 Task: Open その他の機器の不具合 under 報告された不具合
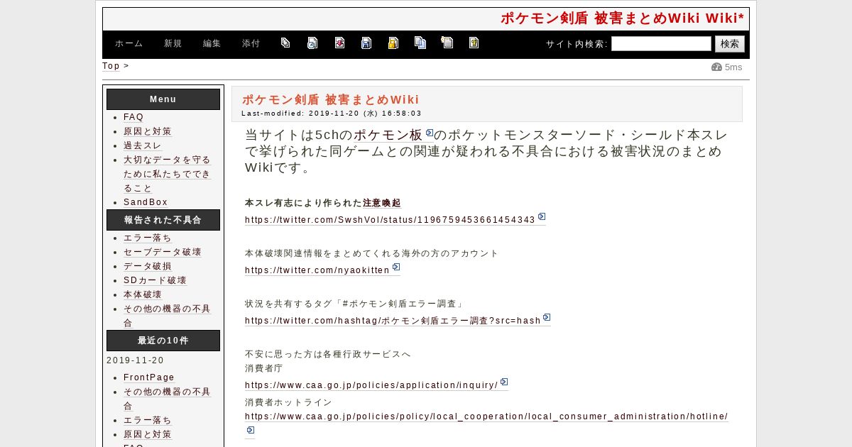pyautogui.click(x=167, y=316)
